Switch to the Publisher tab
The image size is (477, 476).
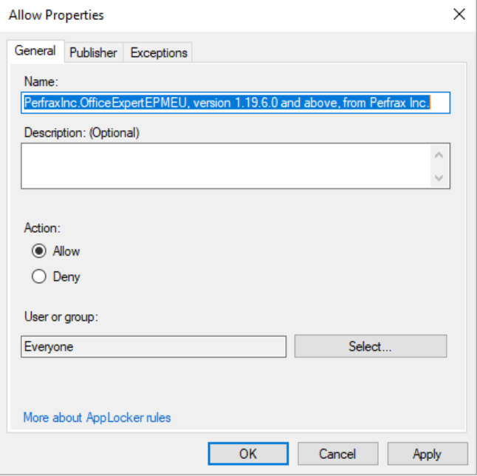tap(93, 52)
